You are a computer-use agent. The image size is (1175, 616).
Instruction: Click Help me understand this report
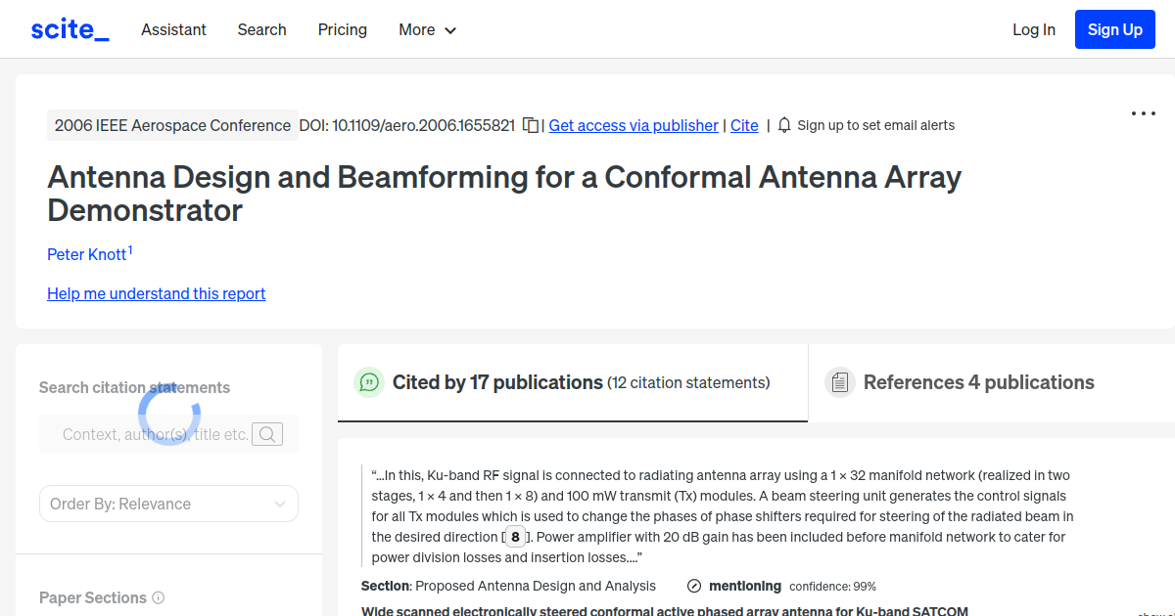156,293
